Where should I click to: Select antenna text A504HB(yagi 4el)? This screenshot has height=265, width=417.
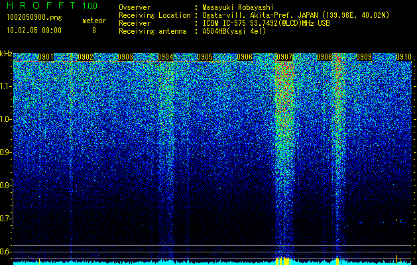pos(234,31)
